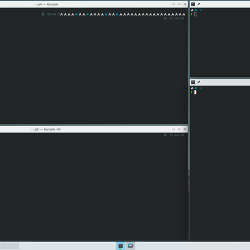The height and width of the screenshot is (250, 250).
Task: Maximize the "Konsole <3>" window
Action: coord(179,129)
